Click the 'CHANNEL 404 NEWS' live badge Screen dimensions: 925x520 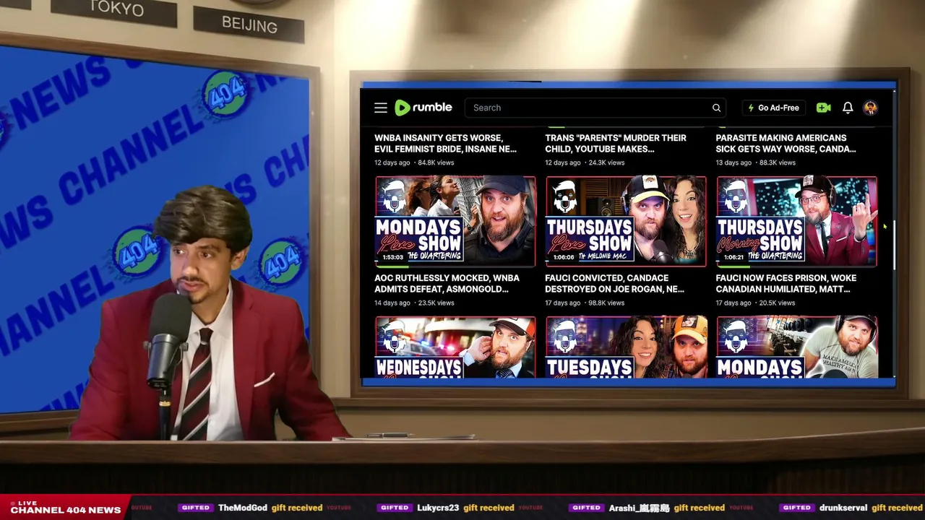(65, 508)
